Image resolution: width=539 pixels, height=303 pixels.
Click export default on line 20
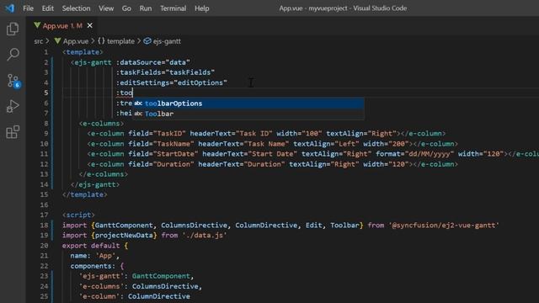tap(91, 246)
